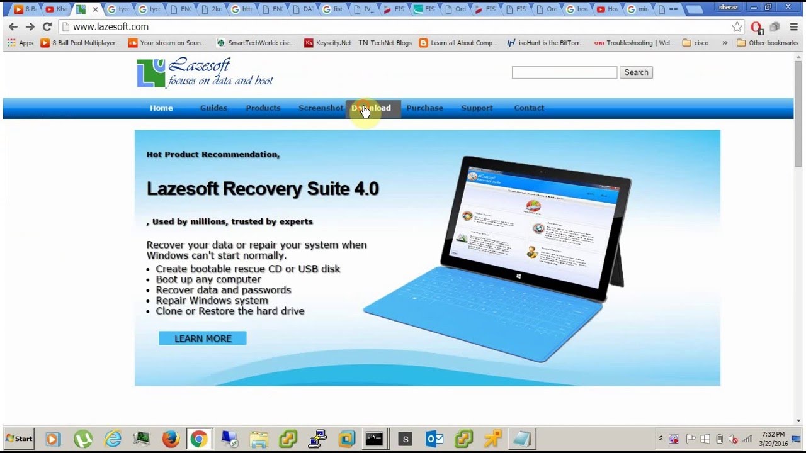This screenshot has height=453, width=806.
Task: Launch uTorrent from the taskbar
Action: click(x=83, y=439)
